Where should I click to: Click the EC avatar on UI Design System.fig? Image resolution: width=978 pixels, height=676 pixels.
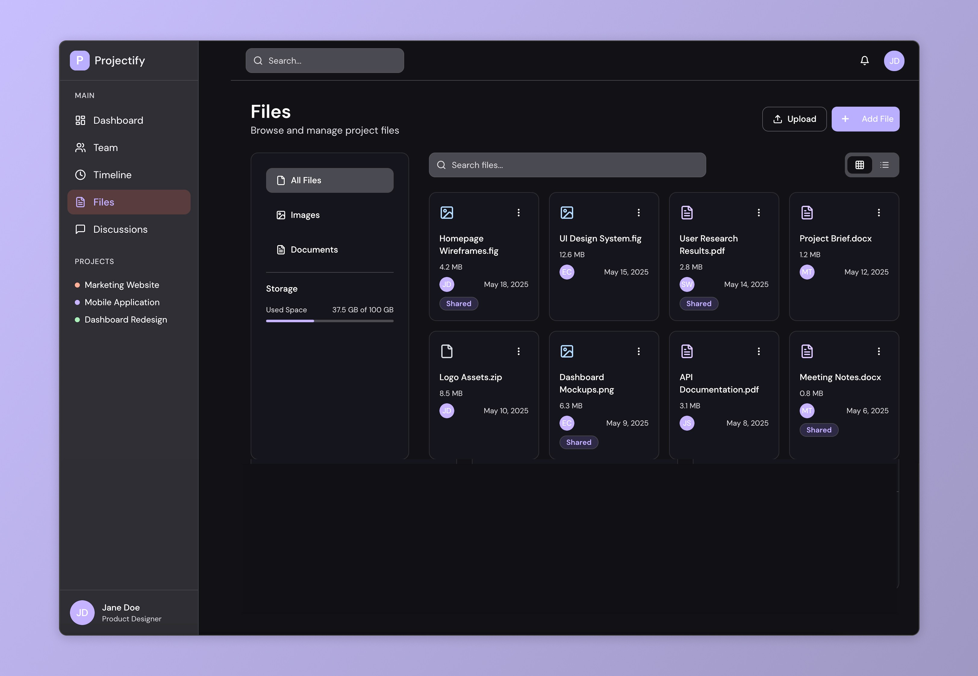point(566,272)
